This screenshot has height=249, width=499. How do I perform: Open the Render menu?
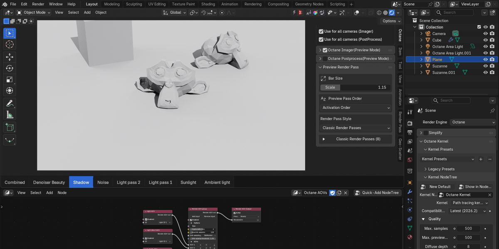pyautogui.click(x=38, y=4)
